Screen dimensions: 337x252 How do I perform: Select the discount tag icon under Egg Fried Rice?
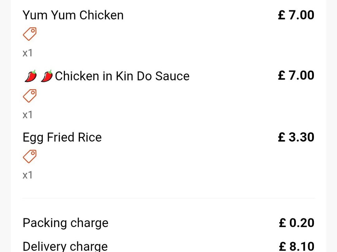point(30,156)
